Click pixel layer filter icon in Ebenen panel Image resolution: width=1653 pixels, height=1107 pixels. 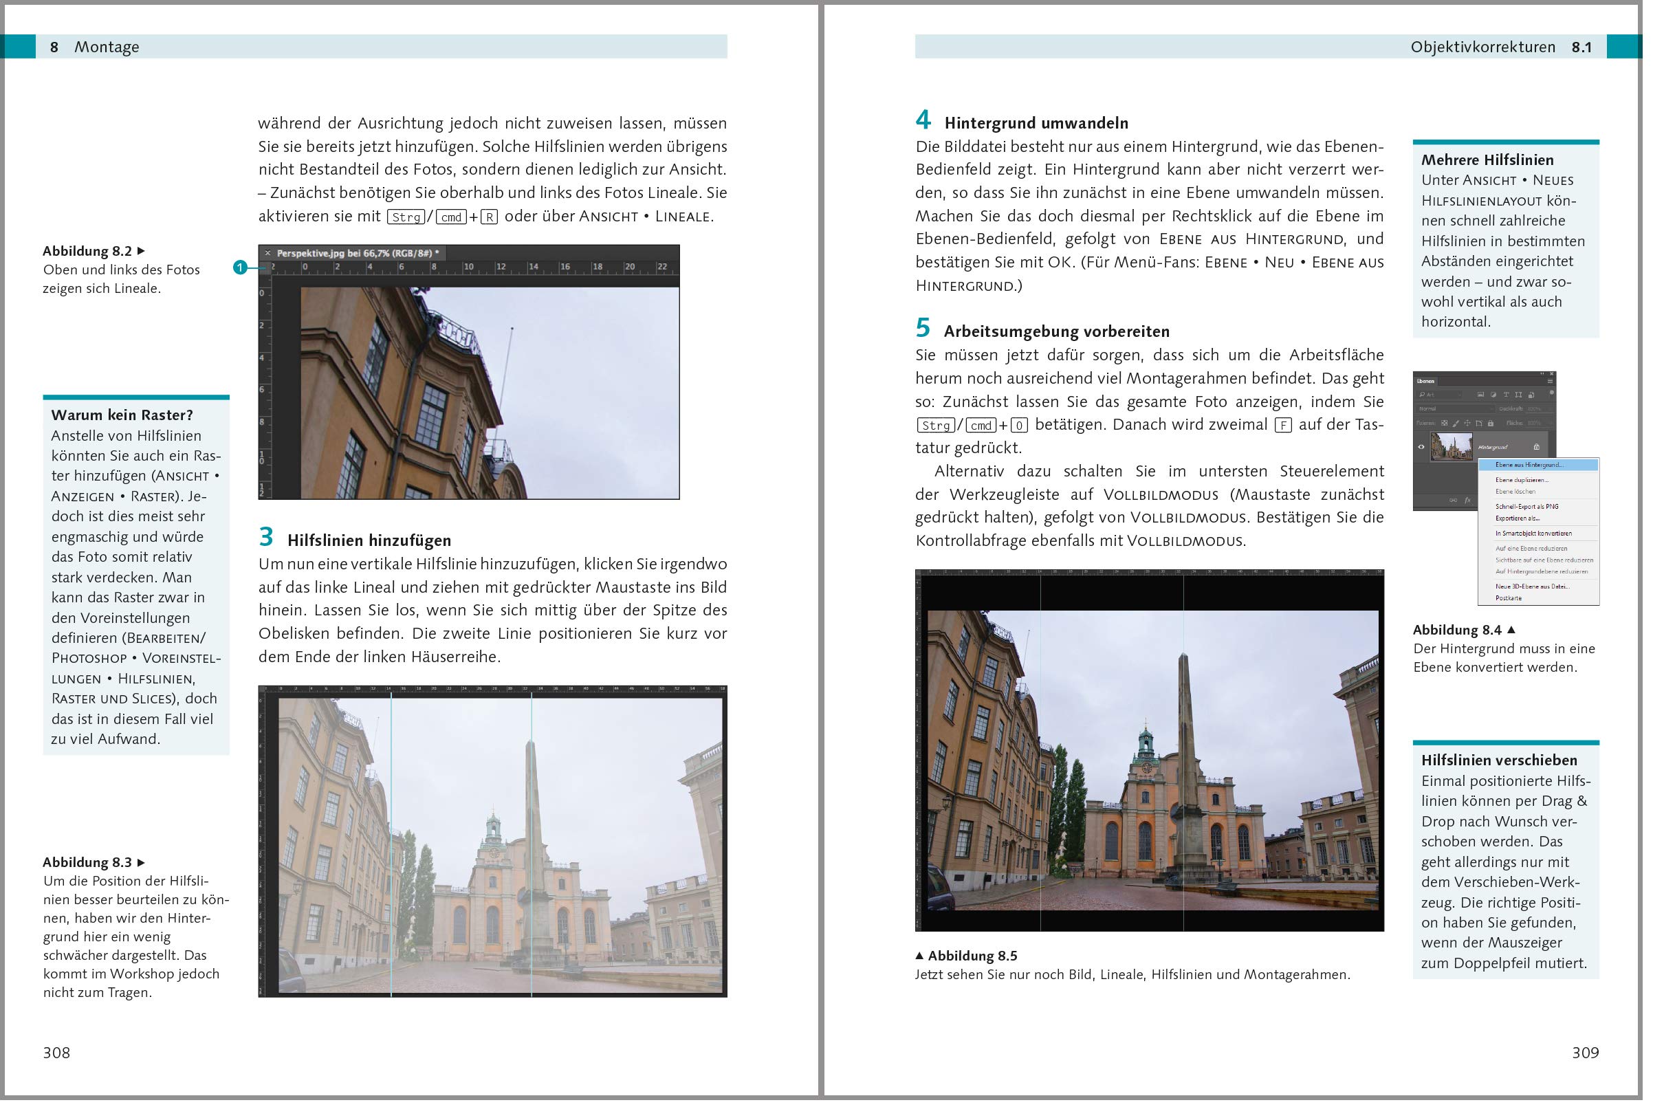point(1482,395)
